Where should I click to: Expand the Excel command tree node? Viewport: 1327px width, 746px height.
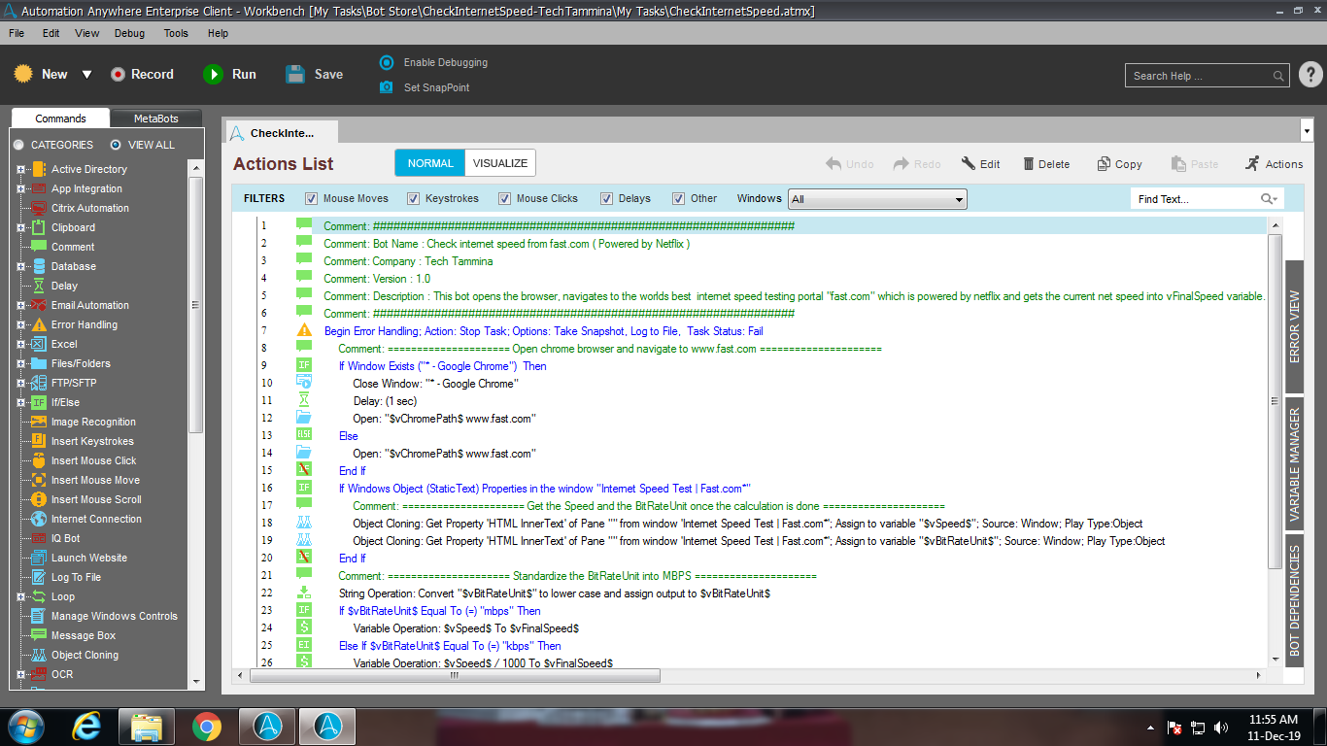20,344
